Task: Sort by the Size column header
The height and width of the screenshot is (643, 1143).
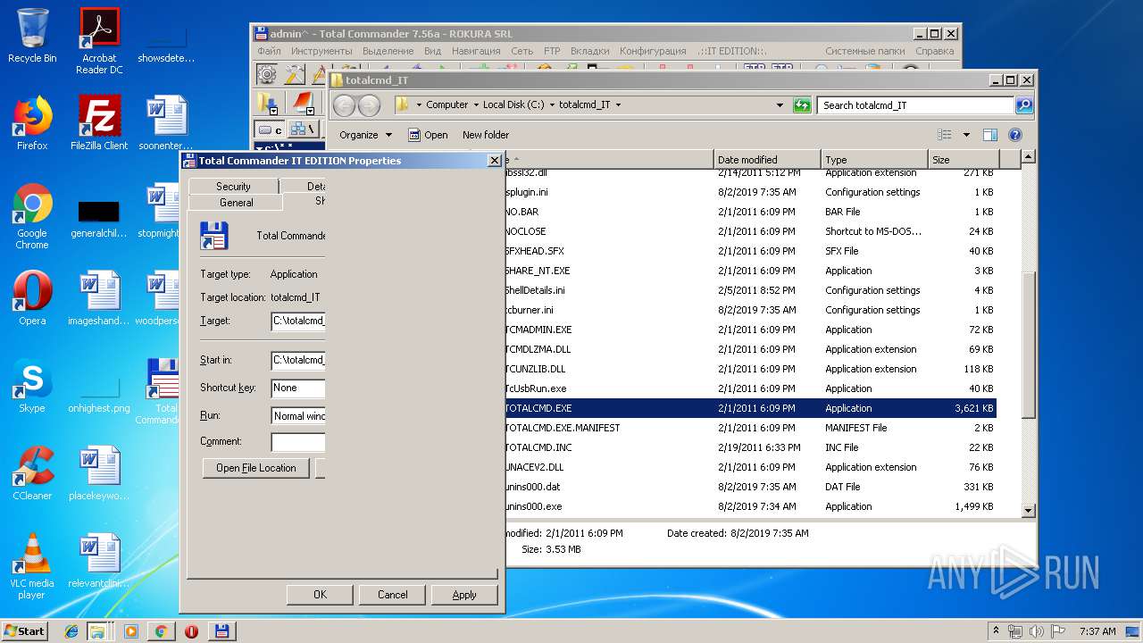Action: point(964,160)
